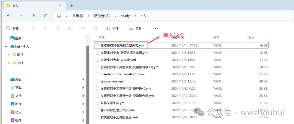The image size is (294, 124).
Task: Sort by the 名称 column header
Action: pyautogui.click(x=102, y=38)
